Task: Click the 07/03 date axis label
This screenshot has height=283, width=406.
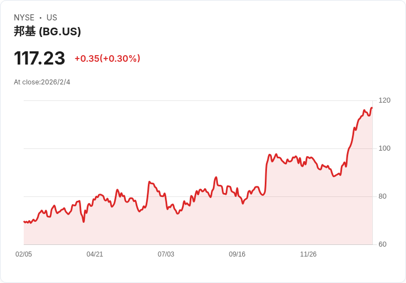Action: [x=166, y=254]
